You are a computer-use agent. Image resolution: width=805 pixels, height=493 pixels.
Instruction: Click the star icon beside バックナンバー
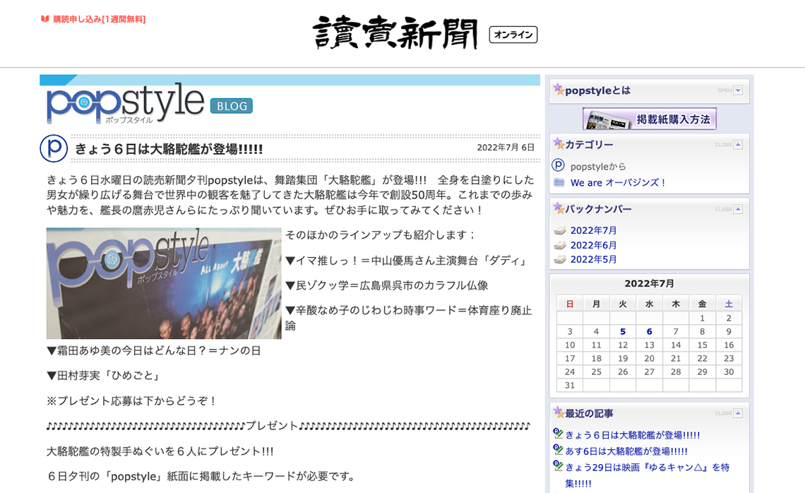(x=558, y=208)
